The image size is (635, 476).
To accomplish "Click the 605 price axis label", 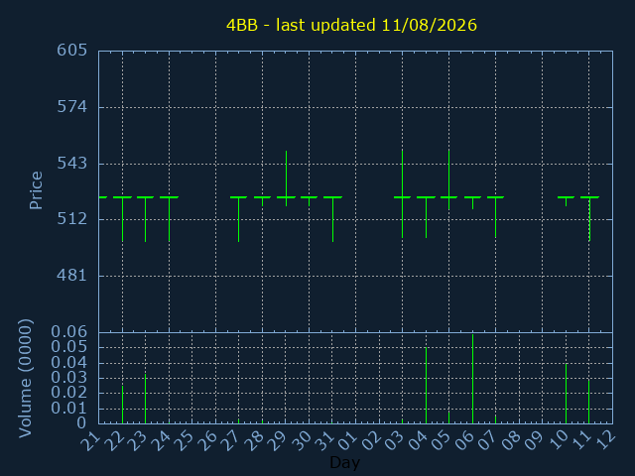I will [72, 51].
